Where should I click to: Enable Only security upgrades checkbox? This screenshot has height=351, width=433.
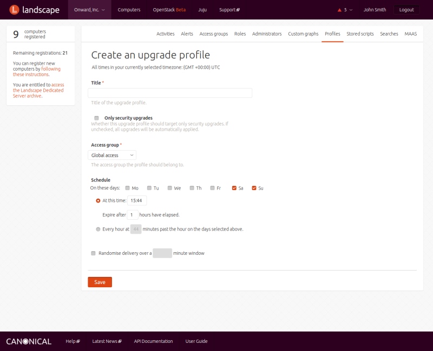[96, 118]
